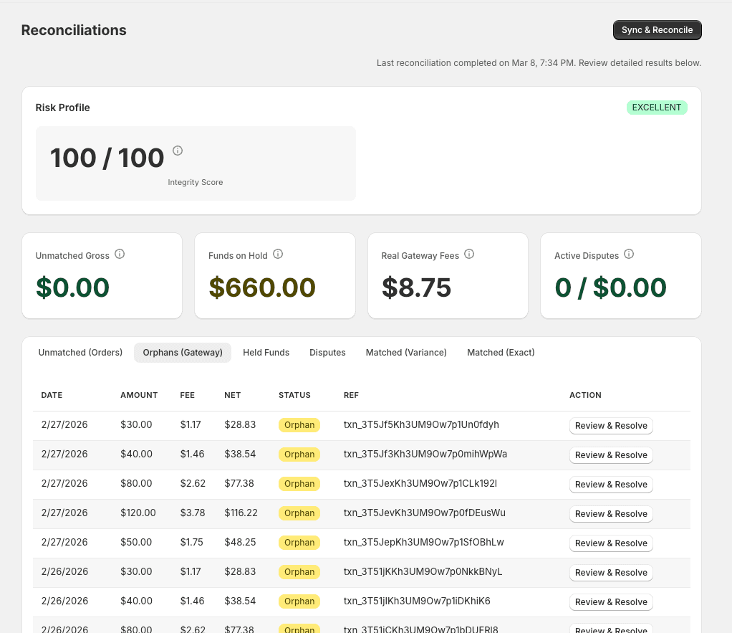Click the Orphan status badge on the first row
The width and height of the screenshot is (732, 633).
click(x=299, y=424)
